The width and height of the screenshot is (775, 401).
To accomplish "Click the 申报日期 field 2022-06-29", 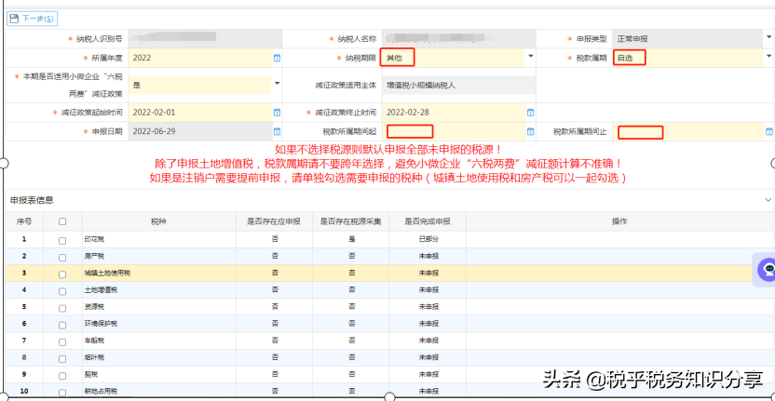I will coord(199,131).
